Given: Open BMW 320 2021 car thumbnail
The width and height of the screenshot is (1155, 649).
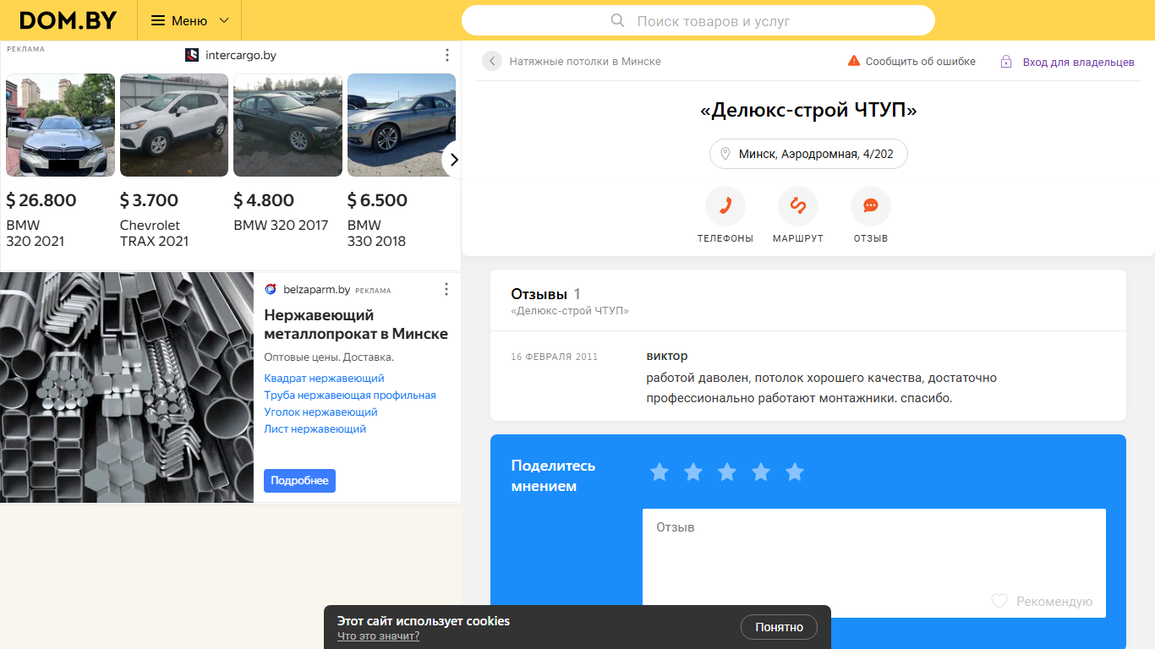Looking at the screenshot, I should tap(60, 125).
